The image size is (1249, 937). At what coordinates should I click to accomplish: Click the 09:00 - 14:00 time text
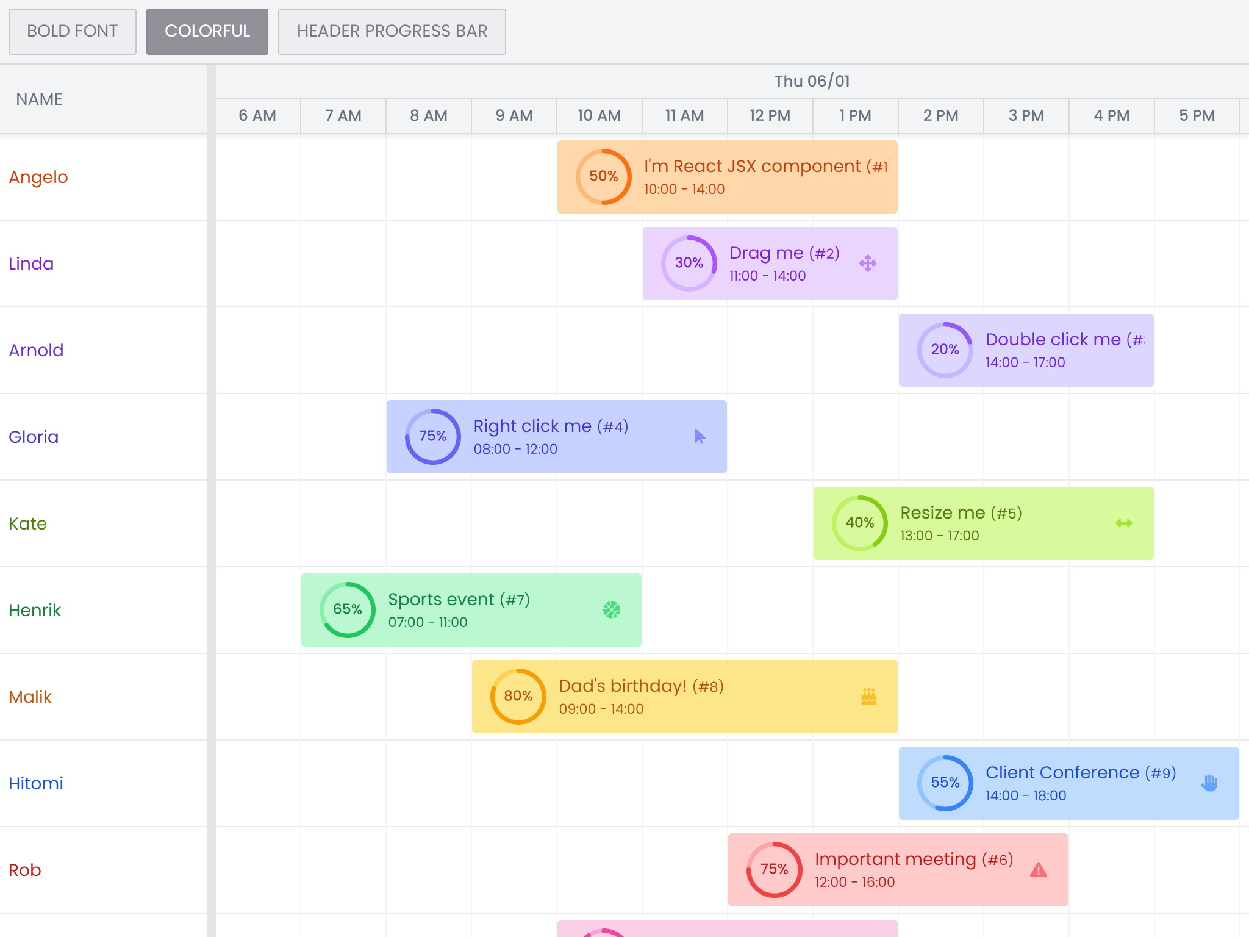[601, 709]
